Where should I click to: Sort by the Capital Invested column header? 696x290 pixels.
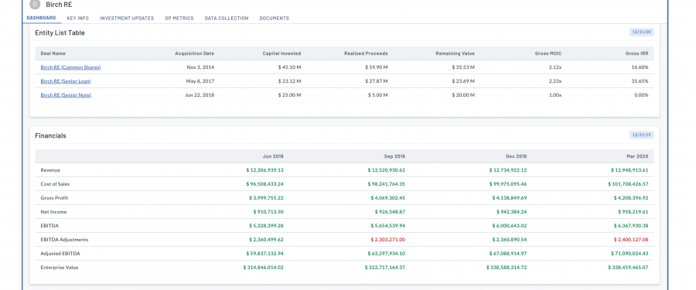(x=281, y=53)
